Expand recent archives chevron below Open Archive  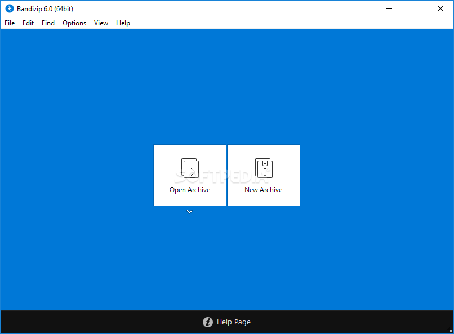[x=190, y=212]
